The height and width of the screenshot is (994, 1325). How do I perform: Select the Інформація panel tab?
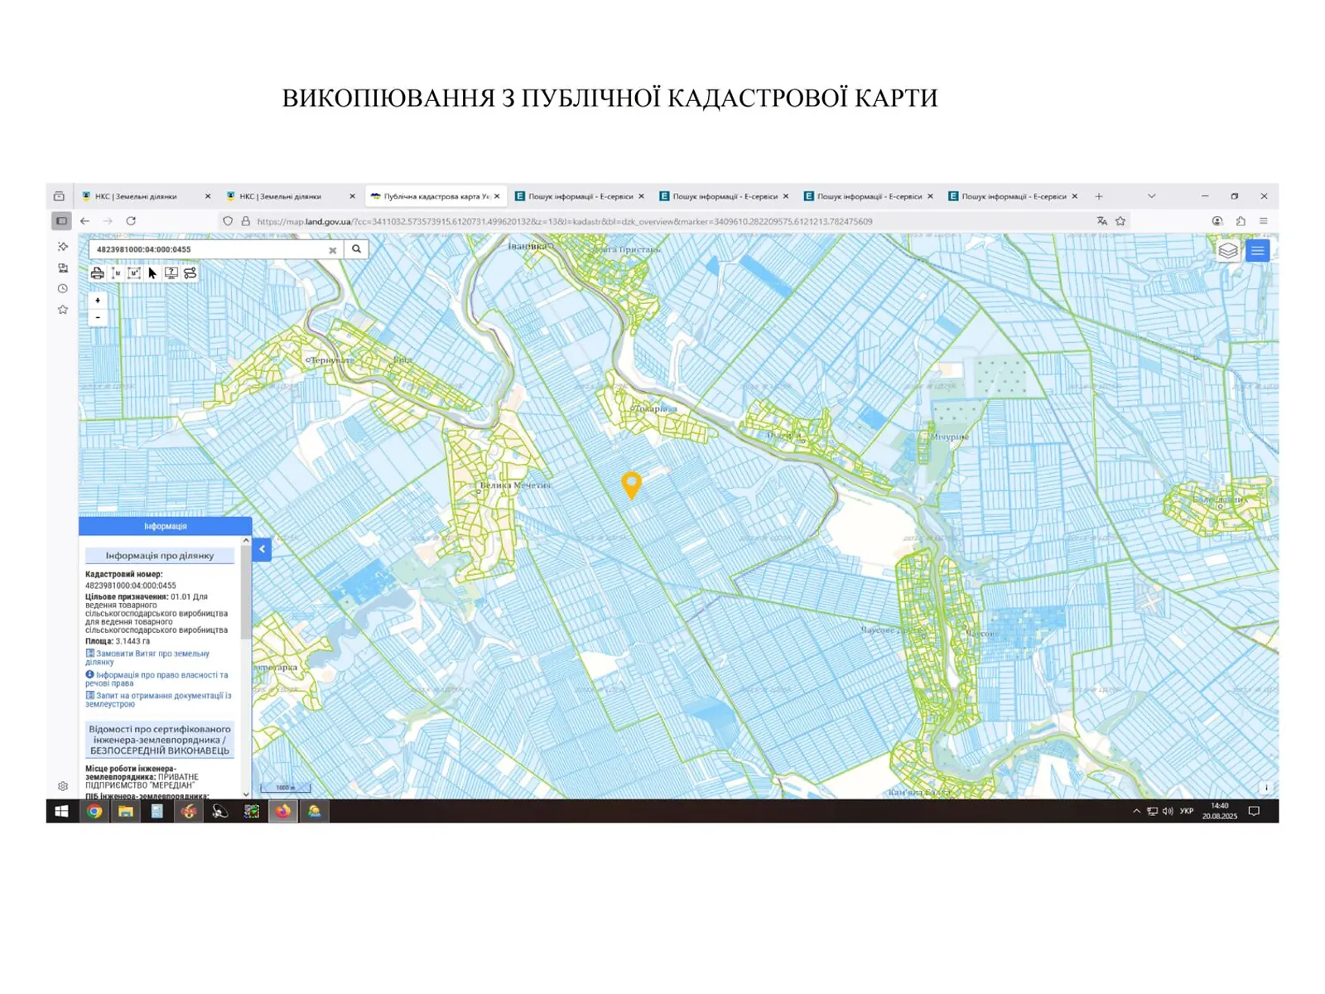coord(165,526)
